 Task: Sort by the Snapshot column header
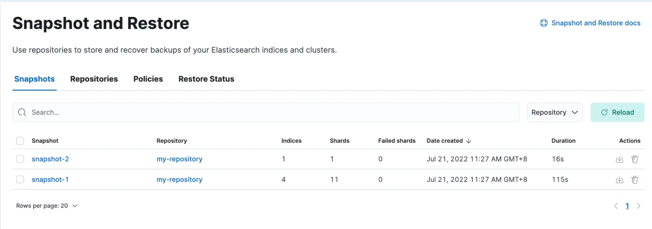[x=45, y=141]
